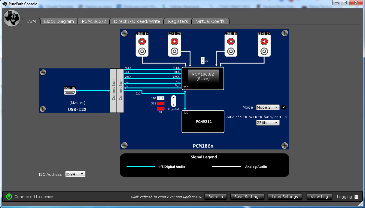The width and height of the screenshot is (365, 208).
Task: Click the Refresh button
Action: (215, 197)
